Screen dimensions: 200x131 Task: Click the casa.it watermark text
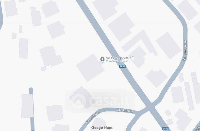coord(109,101)
